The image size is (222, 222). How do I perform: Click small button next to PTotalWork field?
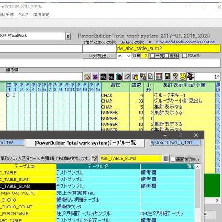(68, 36)
